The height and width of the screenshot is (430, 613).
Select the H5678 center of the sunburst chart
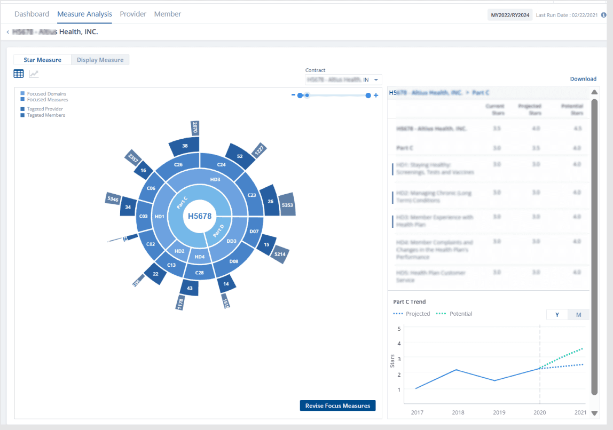pyautogui.click(x=200, y=216)
